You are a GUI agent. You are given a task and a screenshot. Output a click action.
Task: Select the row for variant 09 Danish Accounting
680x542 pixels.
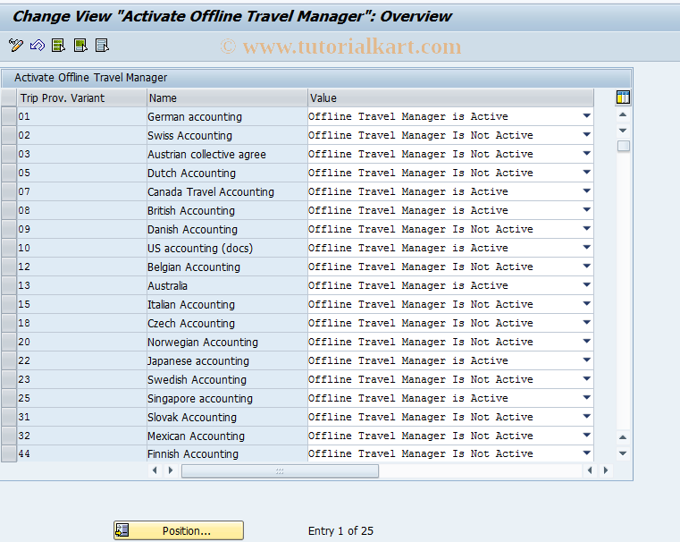coord(9,229)
